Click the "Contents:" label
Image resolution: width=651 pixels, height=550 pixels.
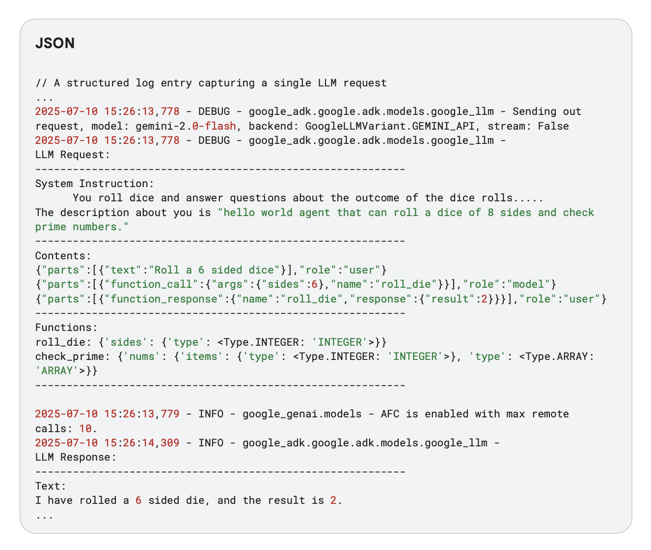click(63, 256)
